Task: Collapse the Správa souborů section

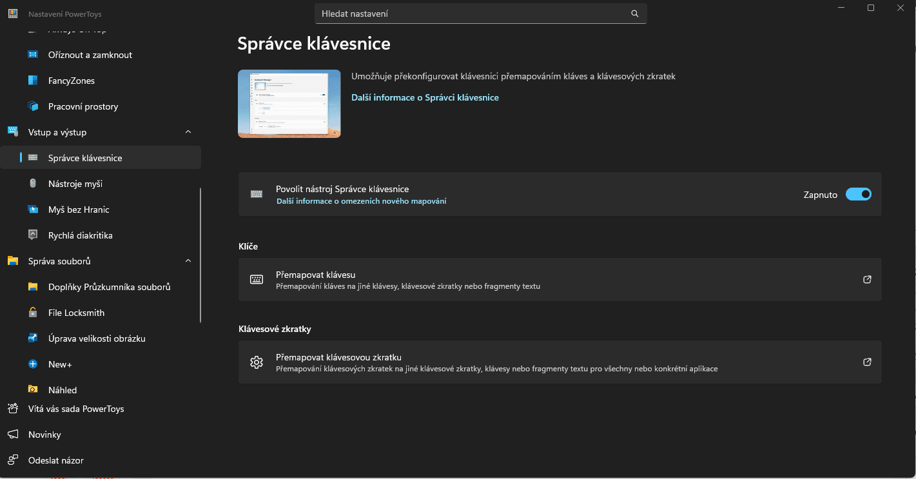Action: point(188,261)
